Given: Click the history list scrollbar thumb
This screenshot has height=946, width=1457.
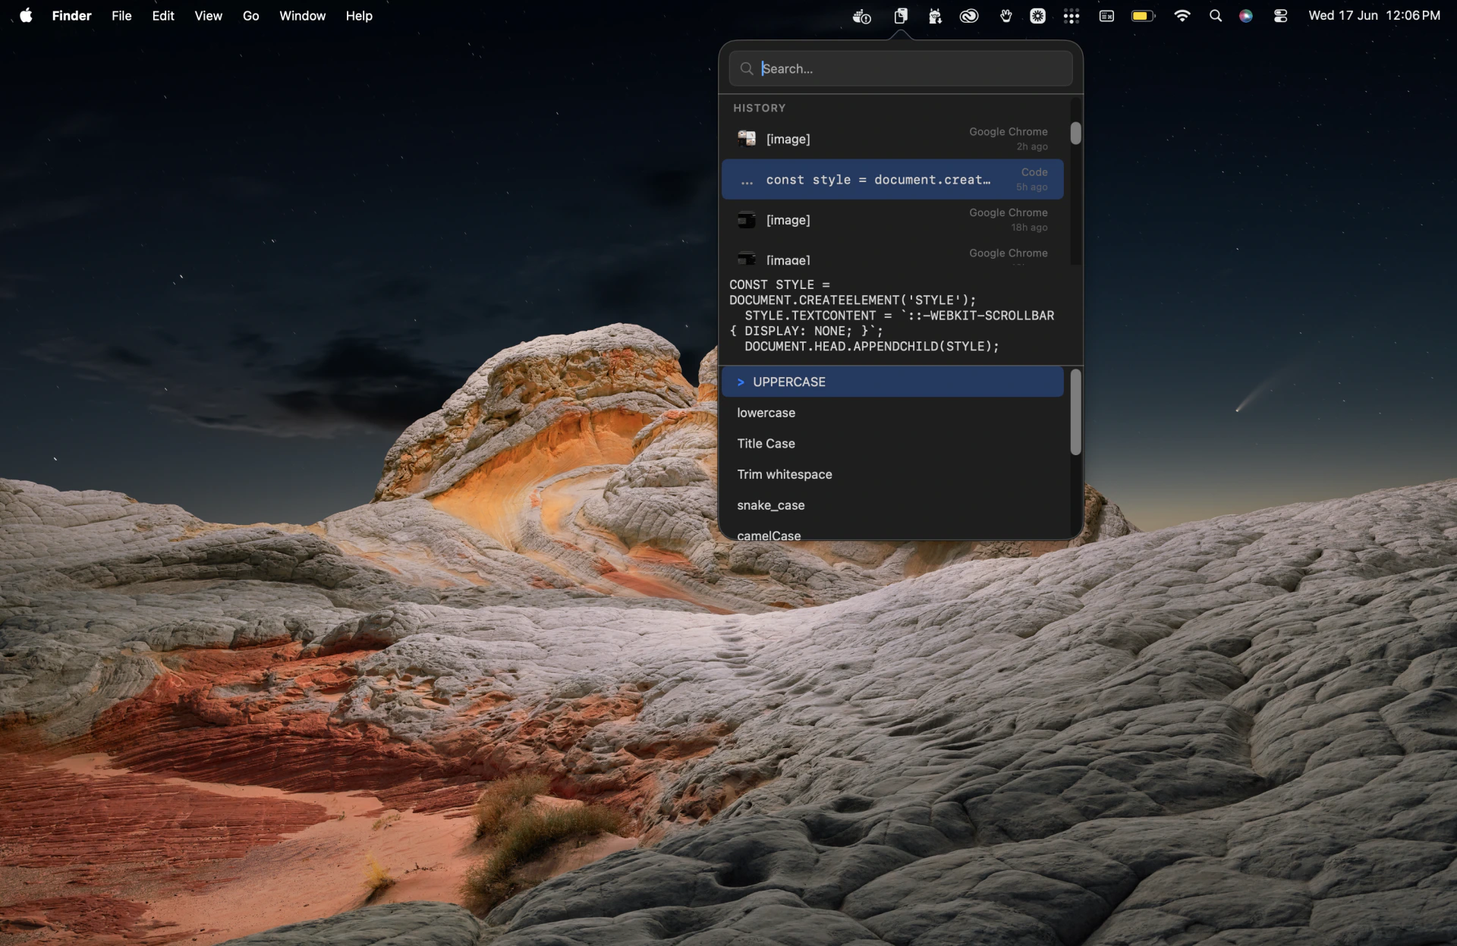Looking at the screenshot, I should [x=1075, y=133].
